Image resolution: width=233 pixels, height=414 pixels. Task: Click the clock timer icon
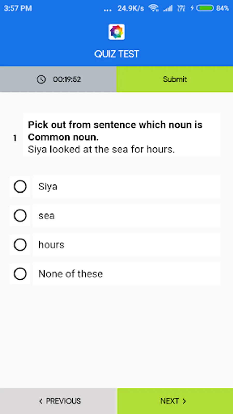(41, 79)
